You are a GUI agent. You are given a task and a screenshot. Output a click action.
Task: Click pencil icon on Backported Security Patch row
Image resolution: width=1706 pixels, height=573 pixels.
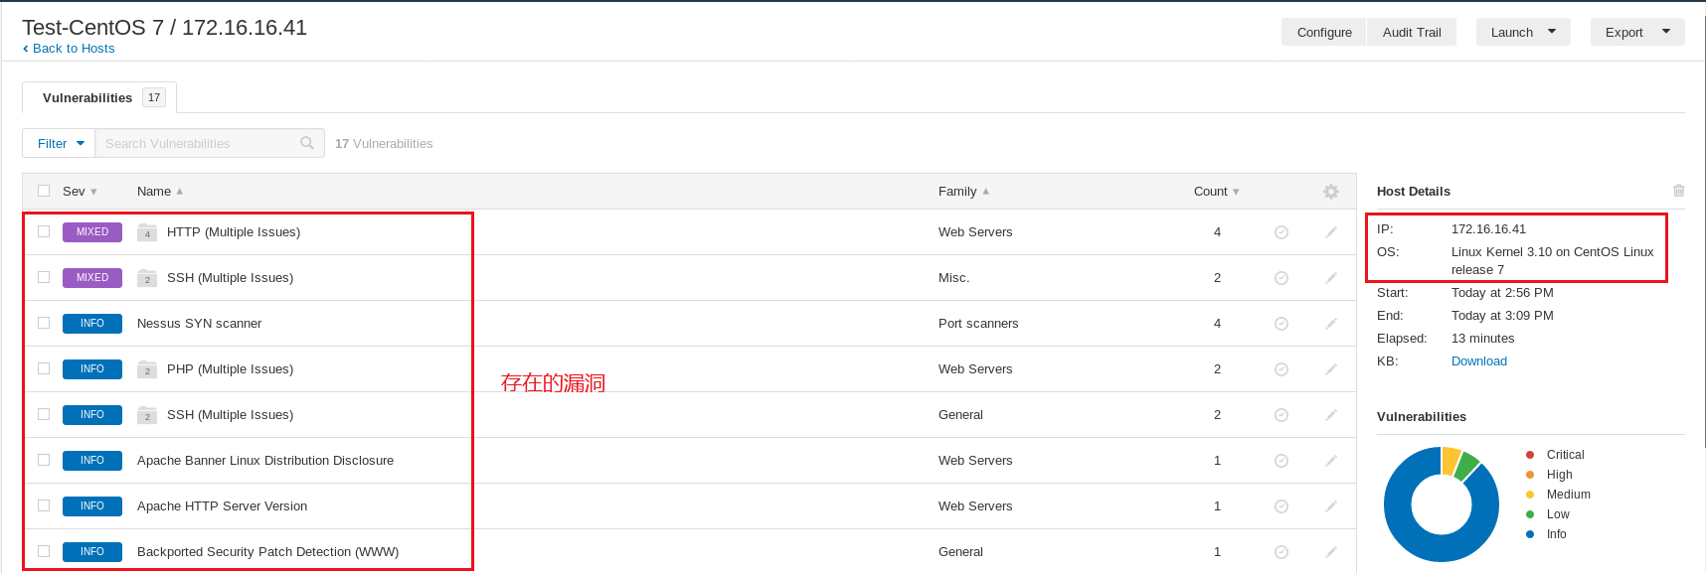click(x=1331, y=552)
